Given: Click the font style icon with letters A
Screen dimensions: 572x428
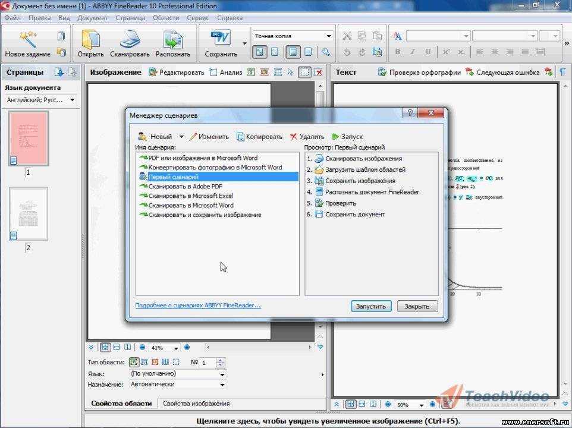Looking at the screenshot, I should point(397,36).
